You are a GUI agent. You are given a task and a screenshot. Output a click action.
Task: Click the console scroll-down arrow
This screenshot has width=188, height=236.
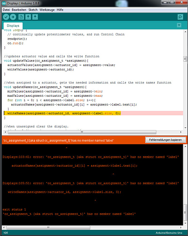pos(185,223)
